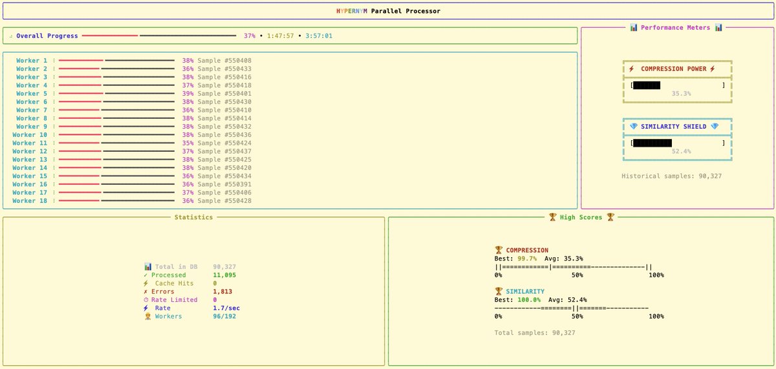Click the remaining time 3:57:01
This screenshot has height=369, width=776.
pos(319,36)
